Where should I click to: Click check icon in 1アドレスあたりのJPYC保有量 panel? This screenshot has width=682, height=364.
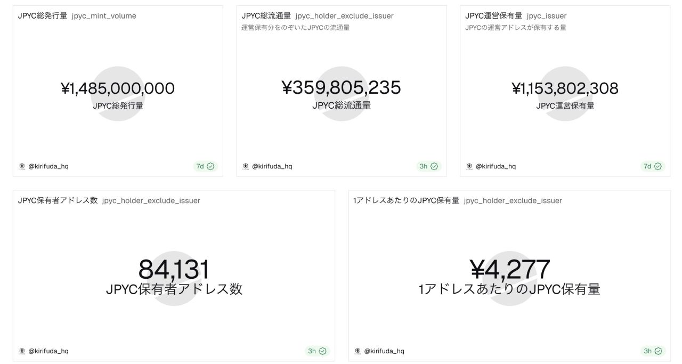pyautogui.click(x=658, y=351)
